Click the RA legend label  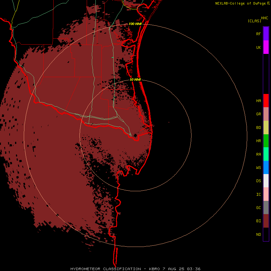click(258, 154)
